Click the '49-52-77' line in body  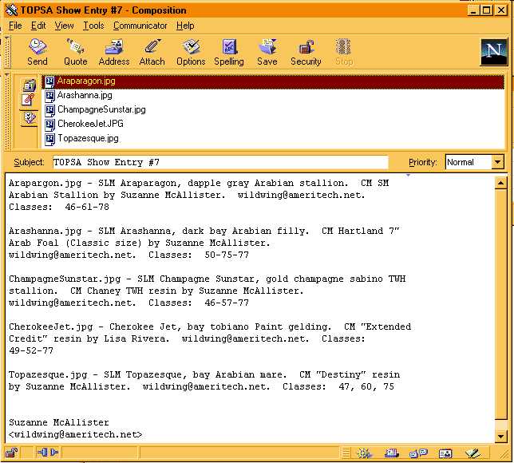tap(31, 351)
